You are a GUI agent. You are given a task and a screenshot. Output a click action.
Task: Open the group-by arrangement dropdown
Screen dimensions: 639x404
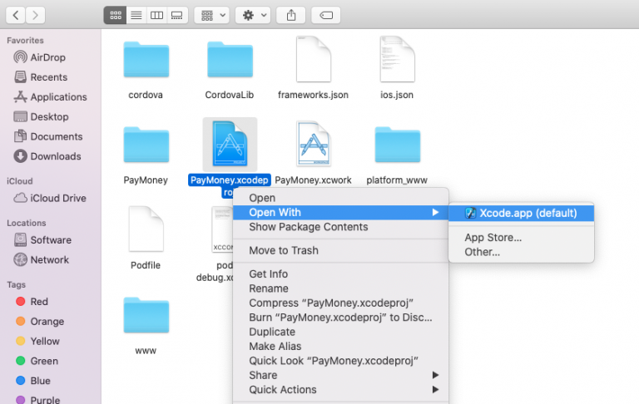coord(212,15)
